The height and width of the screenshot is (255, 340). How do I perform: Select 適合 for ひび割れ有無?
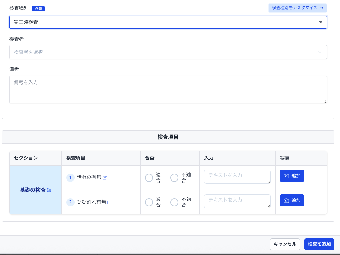(x=149, y=202)
